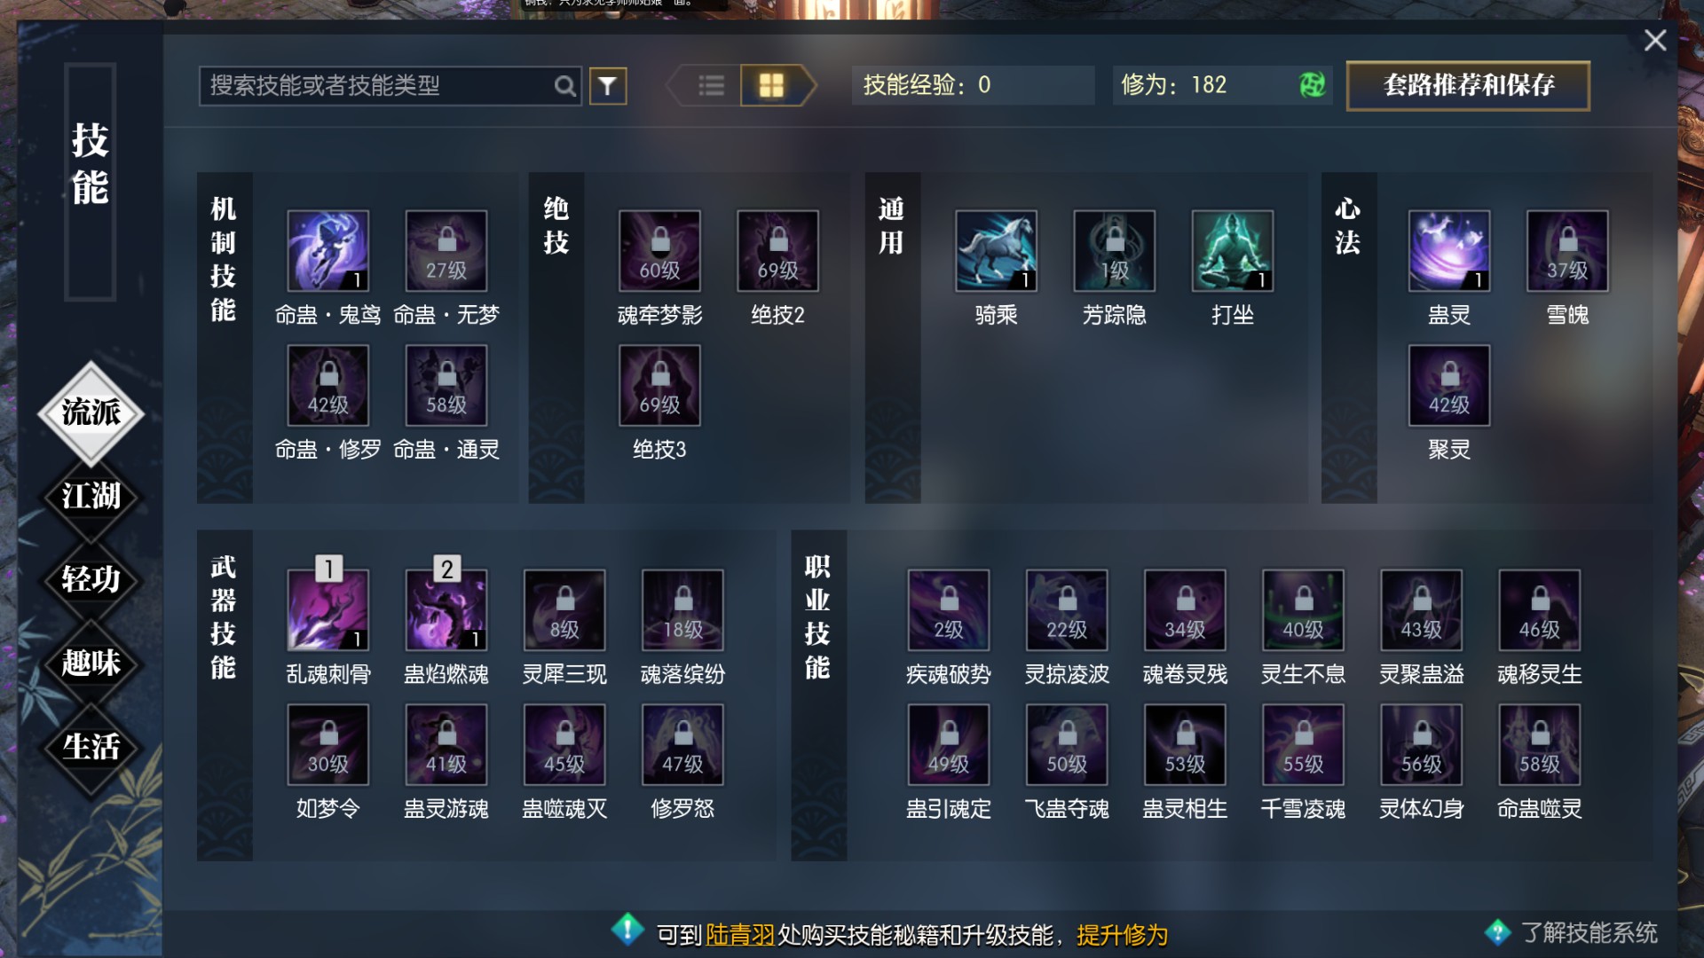The height and width of the screenshot is (958, 1704).
Task: Click the green refresh icon beside 修为
Action: pyautogui.click(x=1312, y=85)
